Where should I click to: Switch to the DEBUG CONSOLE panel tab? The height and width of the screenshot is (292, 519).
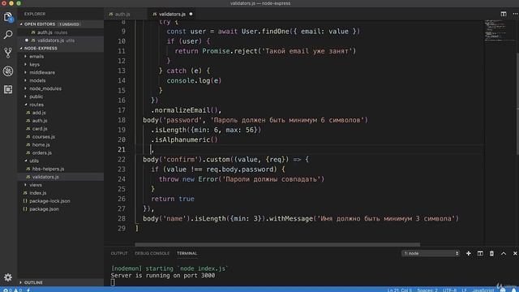coord(152,253)
